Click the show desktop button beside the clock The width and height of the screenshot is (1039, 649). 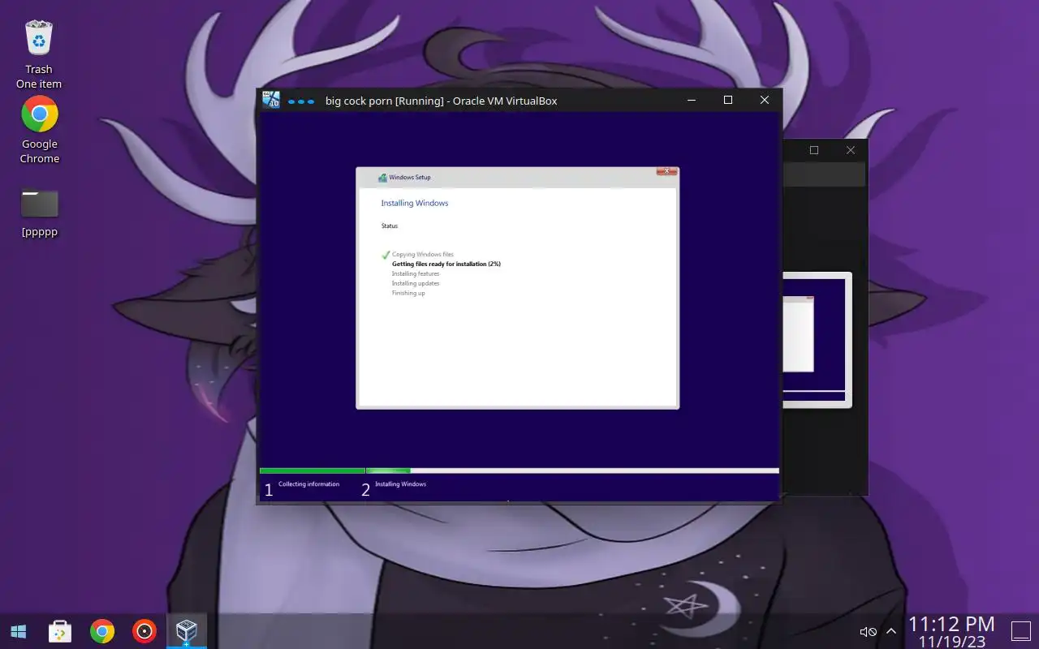point(1020,631)
